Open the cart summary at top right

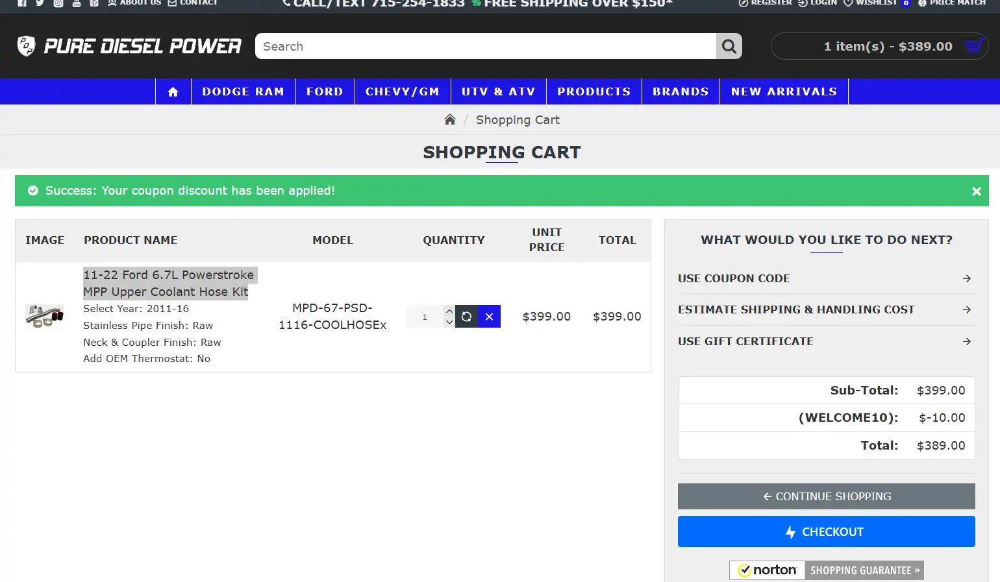879,46
